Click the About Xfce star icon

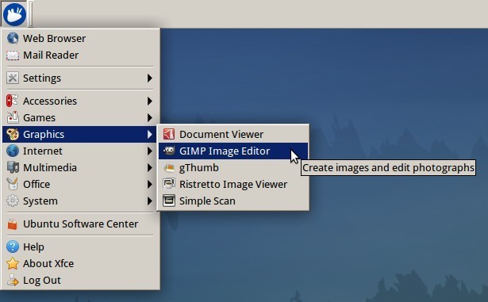point(13,263)
